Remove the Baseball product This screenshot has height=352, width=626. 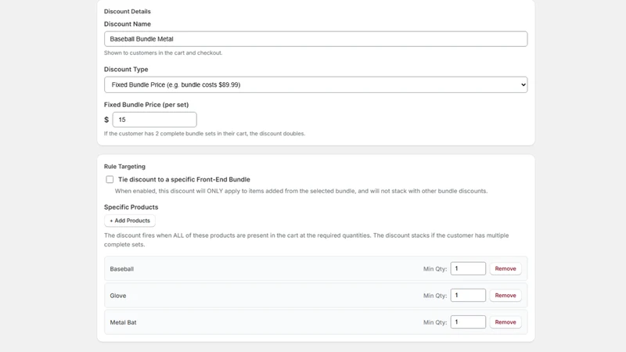[x=505, y=268]
